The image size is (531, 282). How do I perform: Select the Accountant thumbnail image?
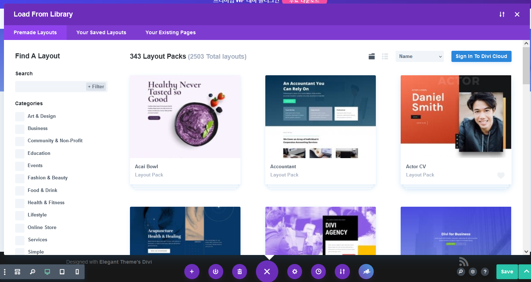point(320,117)
